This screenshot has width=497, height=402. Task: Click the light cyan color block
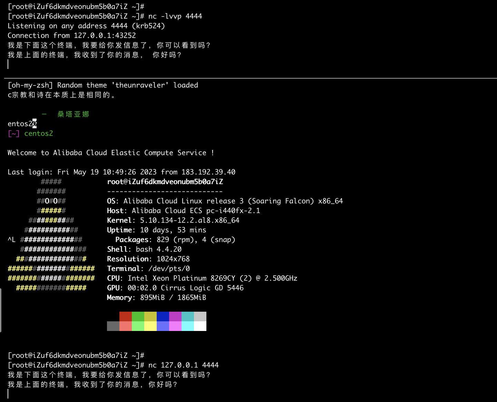click(187, 326)
